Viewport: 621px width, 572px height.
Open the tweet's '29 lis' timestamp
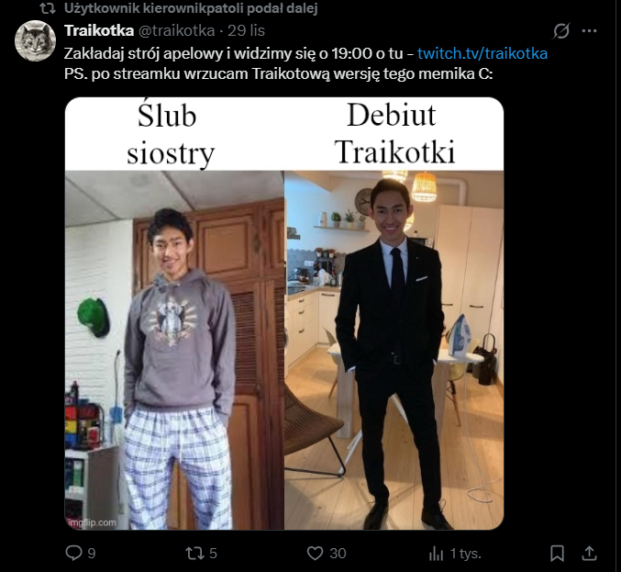coord(244,30)
